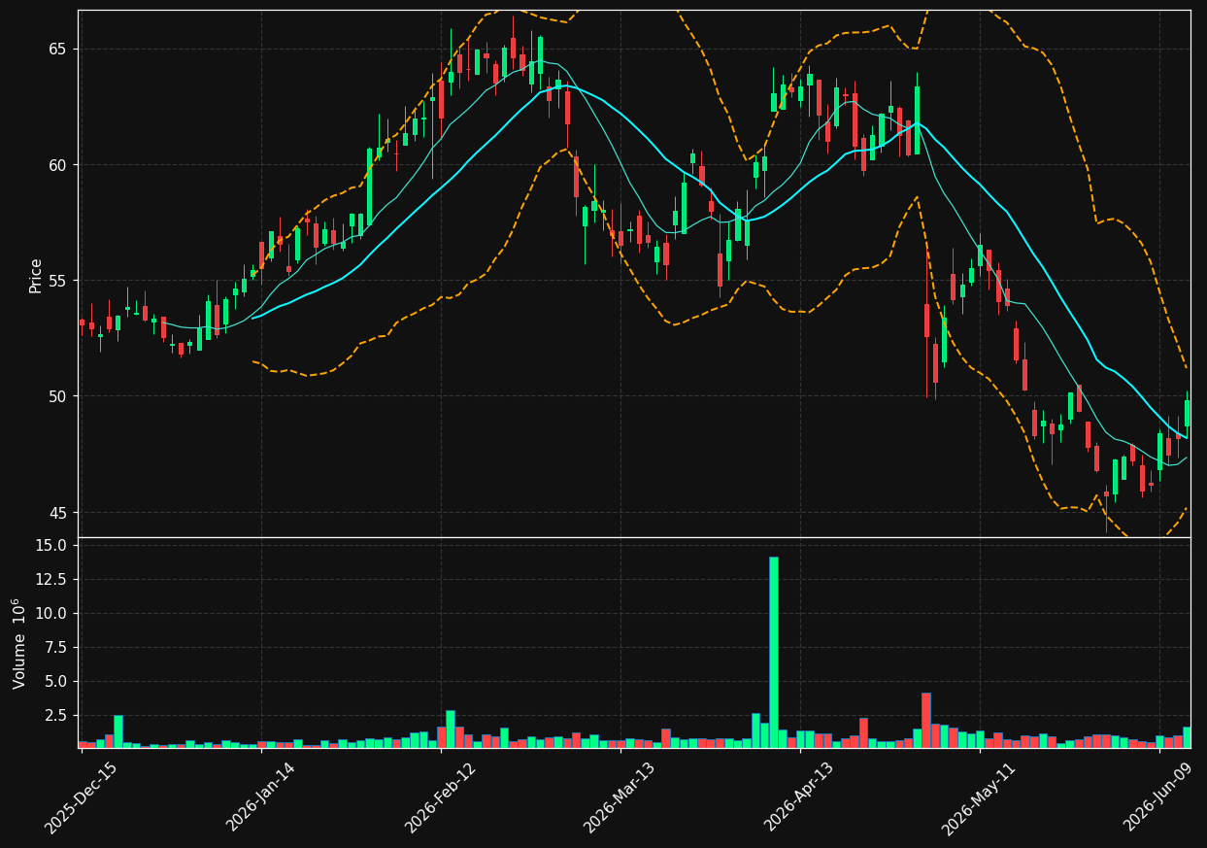Click the 2026-Feb-12 date label
This screenshot has height=848, width=1207.
tap(440, 797)
